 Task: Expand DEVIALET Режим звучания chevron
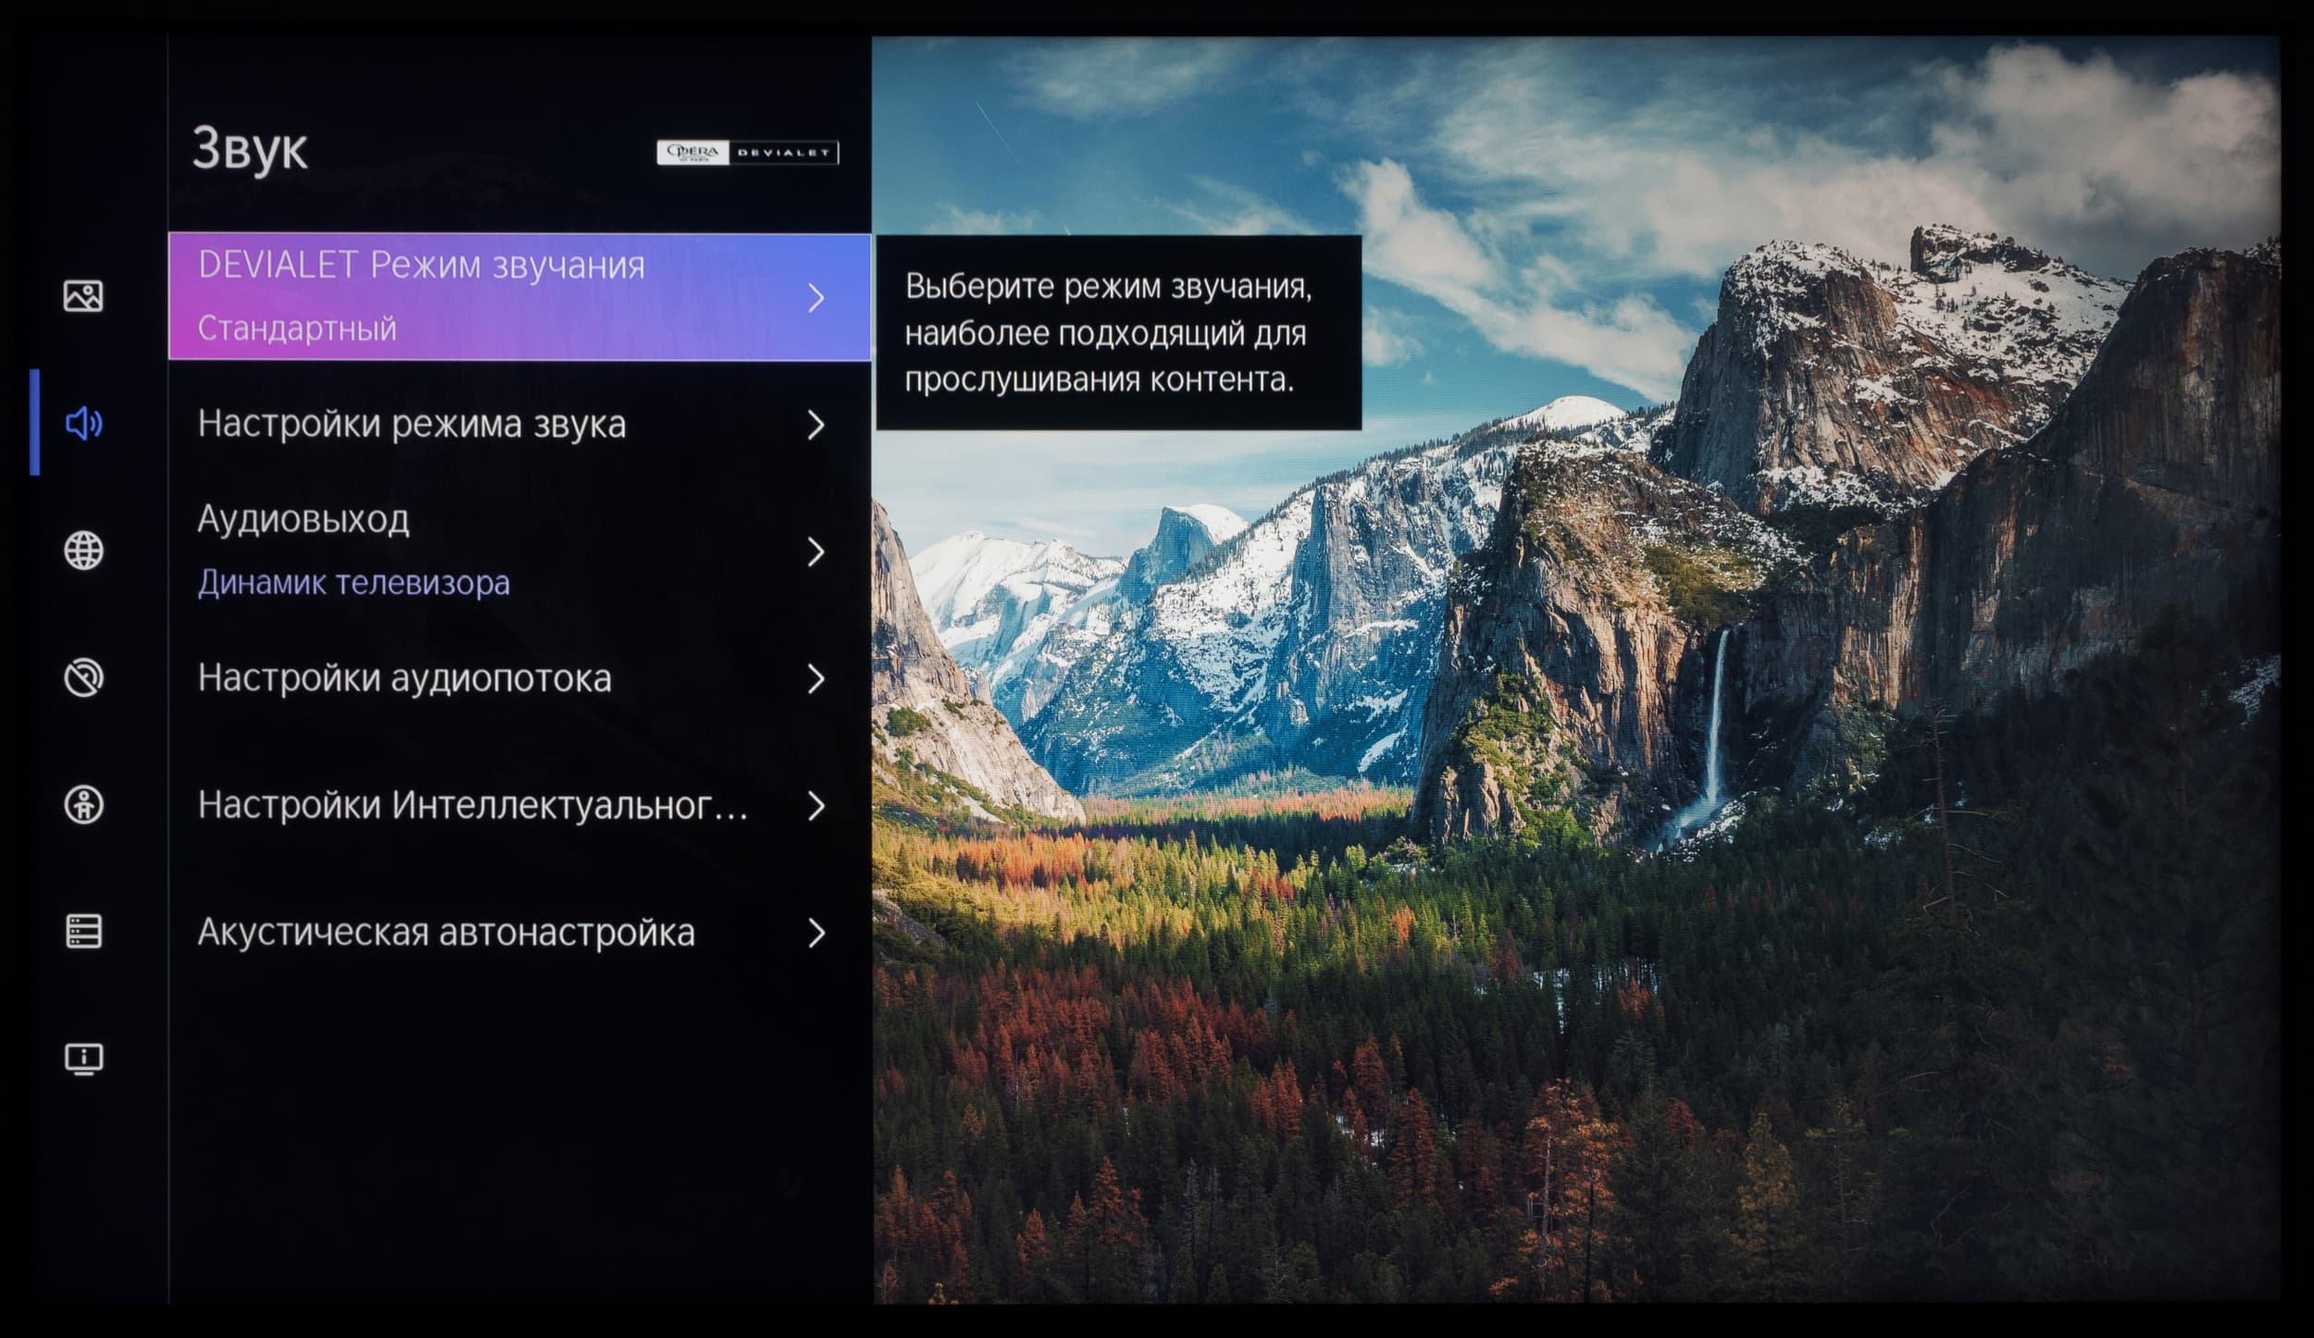(x=815, y=298)
